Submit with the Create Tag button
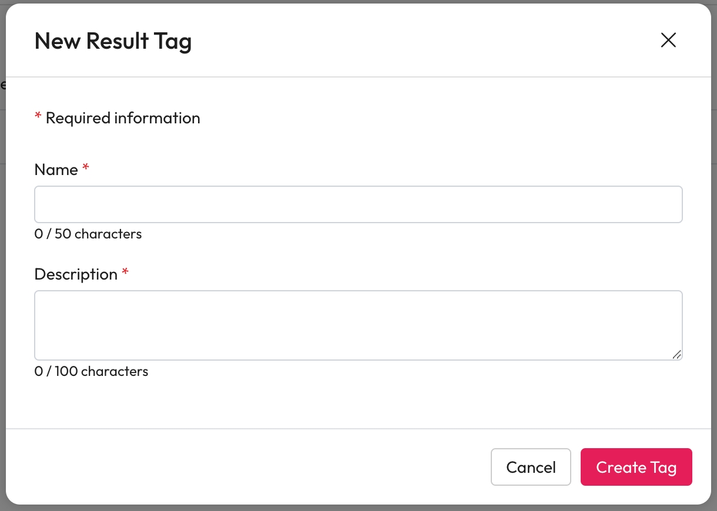Screen dimensions: 717x511 [636, 467]
